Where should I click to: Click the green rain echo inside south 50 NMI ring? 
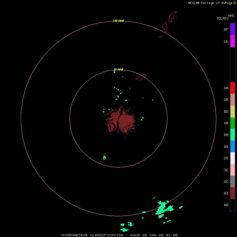pyautogui.click(x=104, y=157)
